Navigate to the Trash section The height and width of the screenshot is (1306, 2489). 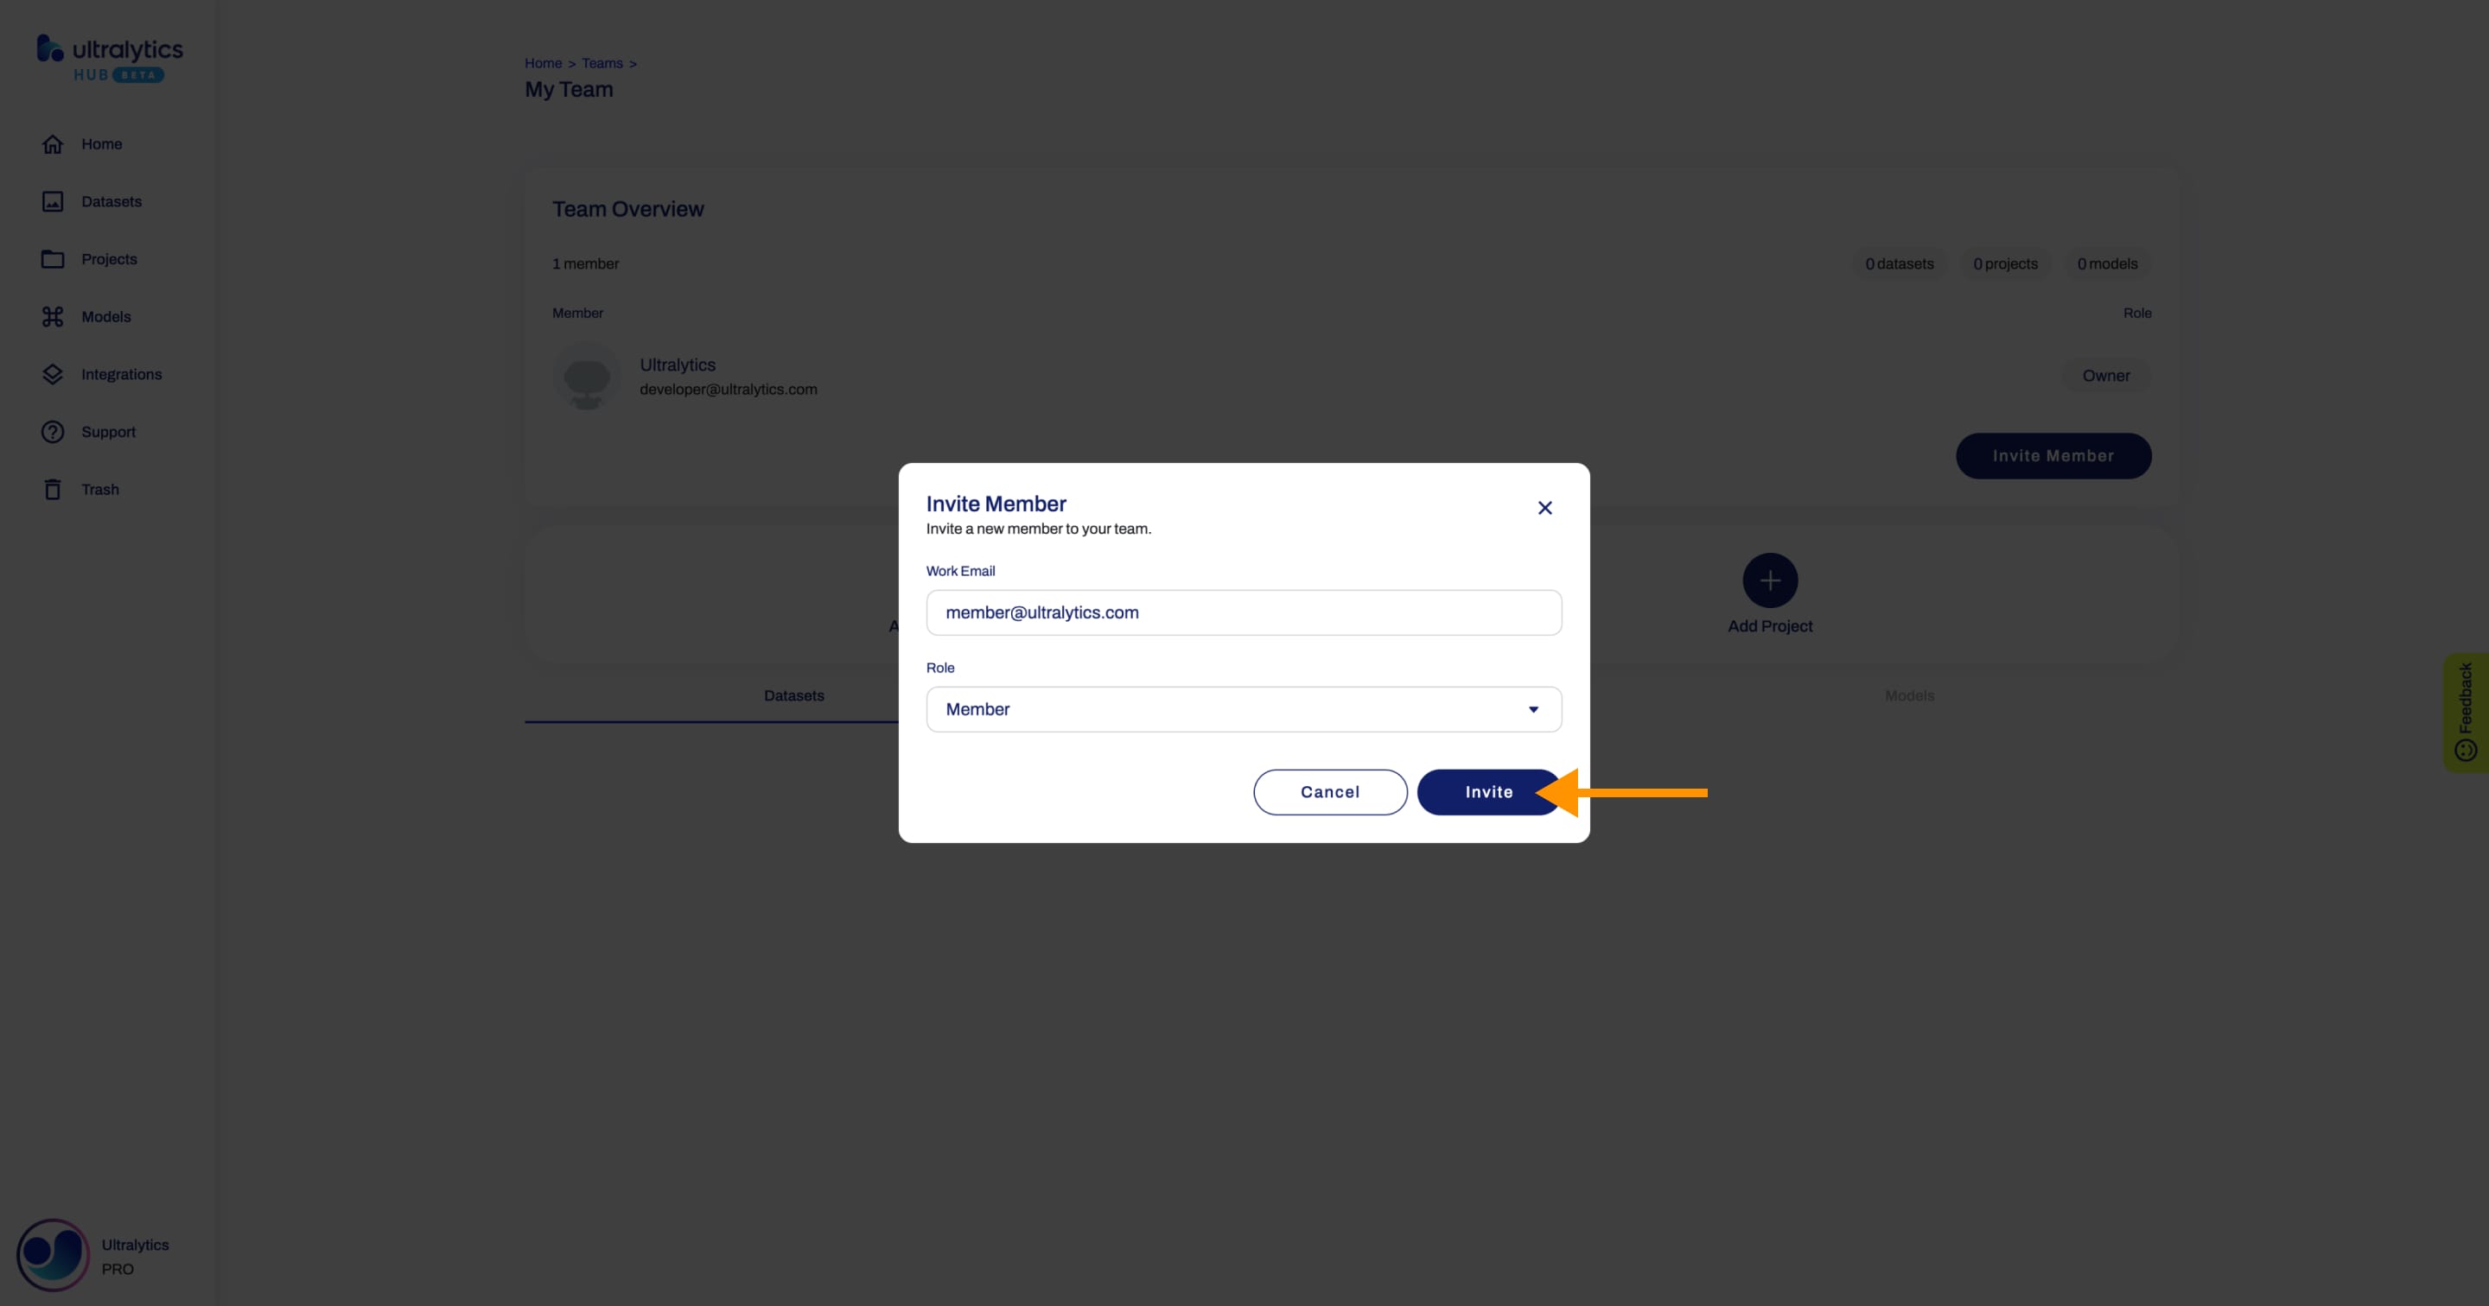pyautogui.click(x=99, y=487)
